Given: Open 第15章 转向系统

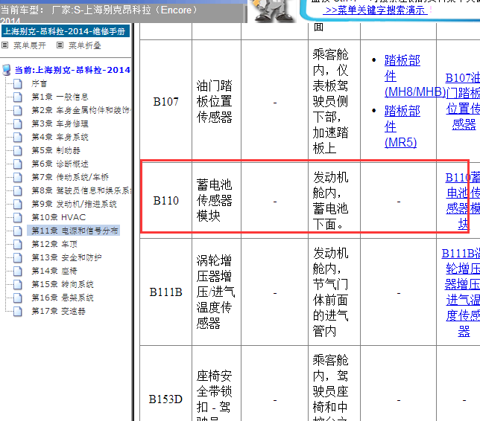Looking at the screenshot, I should tap(63, 284).
